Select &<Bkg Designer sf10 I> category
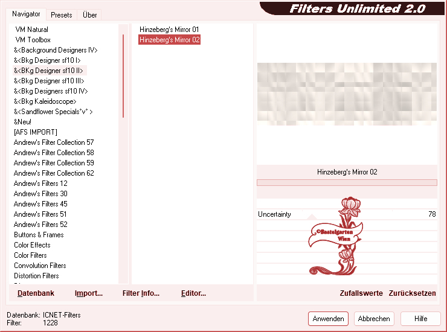The height and width of the screenshot is (332, 447). [x=47, y=60]
